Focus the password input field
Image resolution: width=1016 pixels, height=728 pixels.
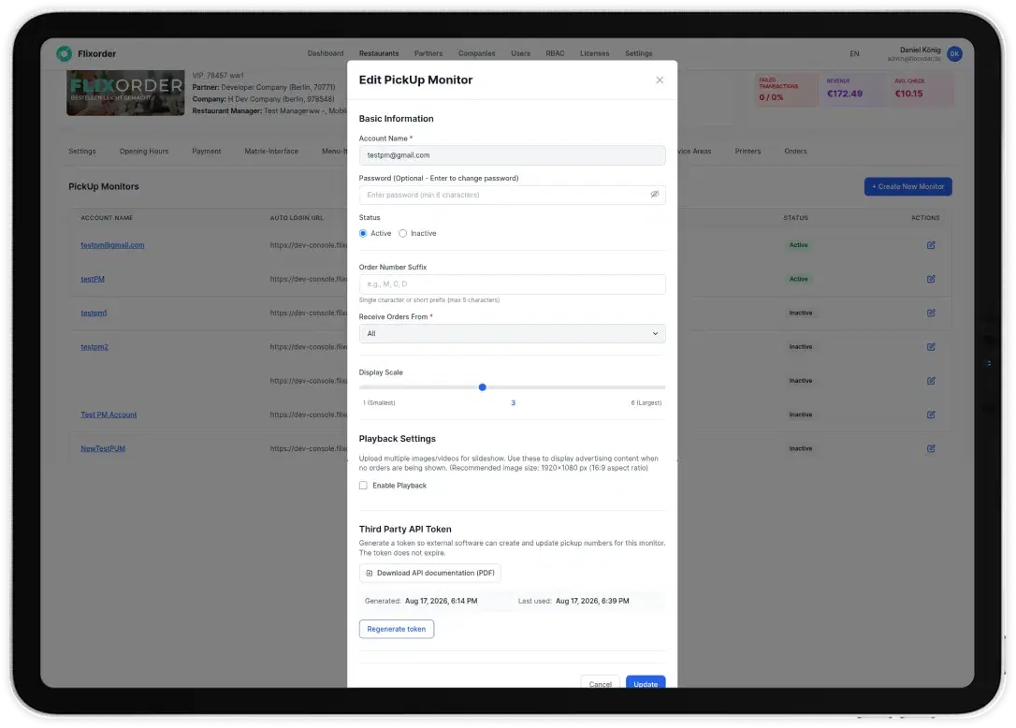[512, 195]
